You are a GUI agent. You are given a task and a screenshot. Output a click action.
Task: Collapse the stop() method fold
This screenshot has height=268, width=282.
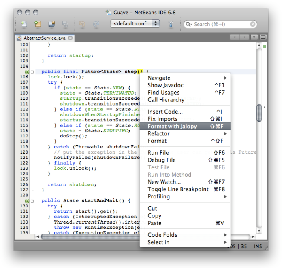tap(32, 72)
